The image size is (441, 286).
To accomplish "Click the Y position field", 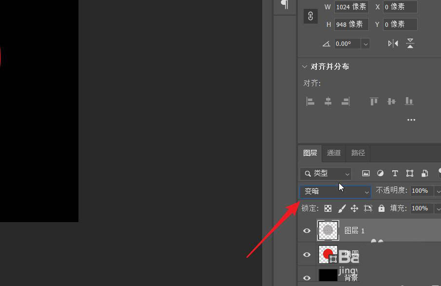I will click(x=400, y=24).
